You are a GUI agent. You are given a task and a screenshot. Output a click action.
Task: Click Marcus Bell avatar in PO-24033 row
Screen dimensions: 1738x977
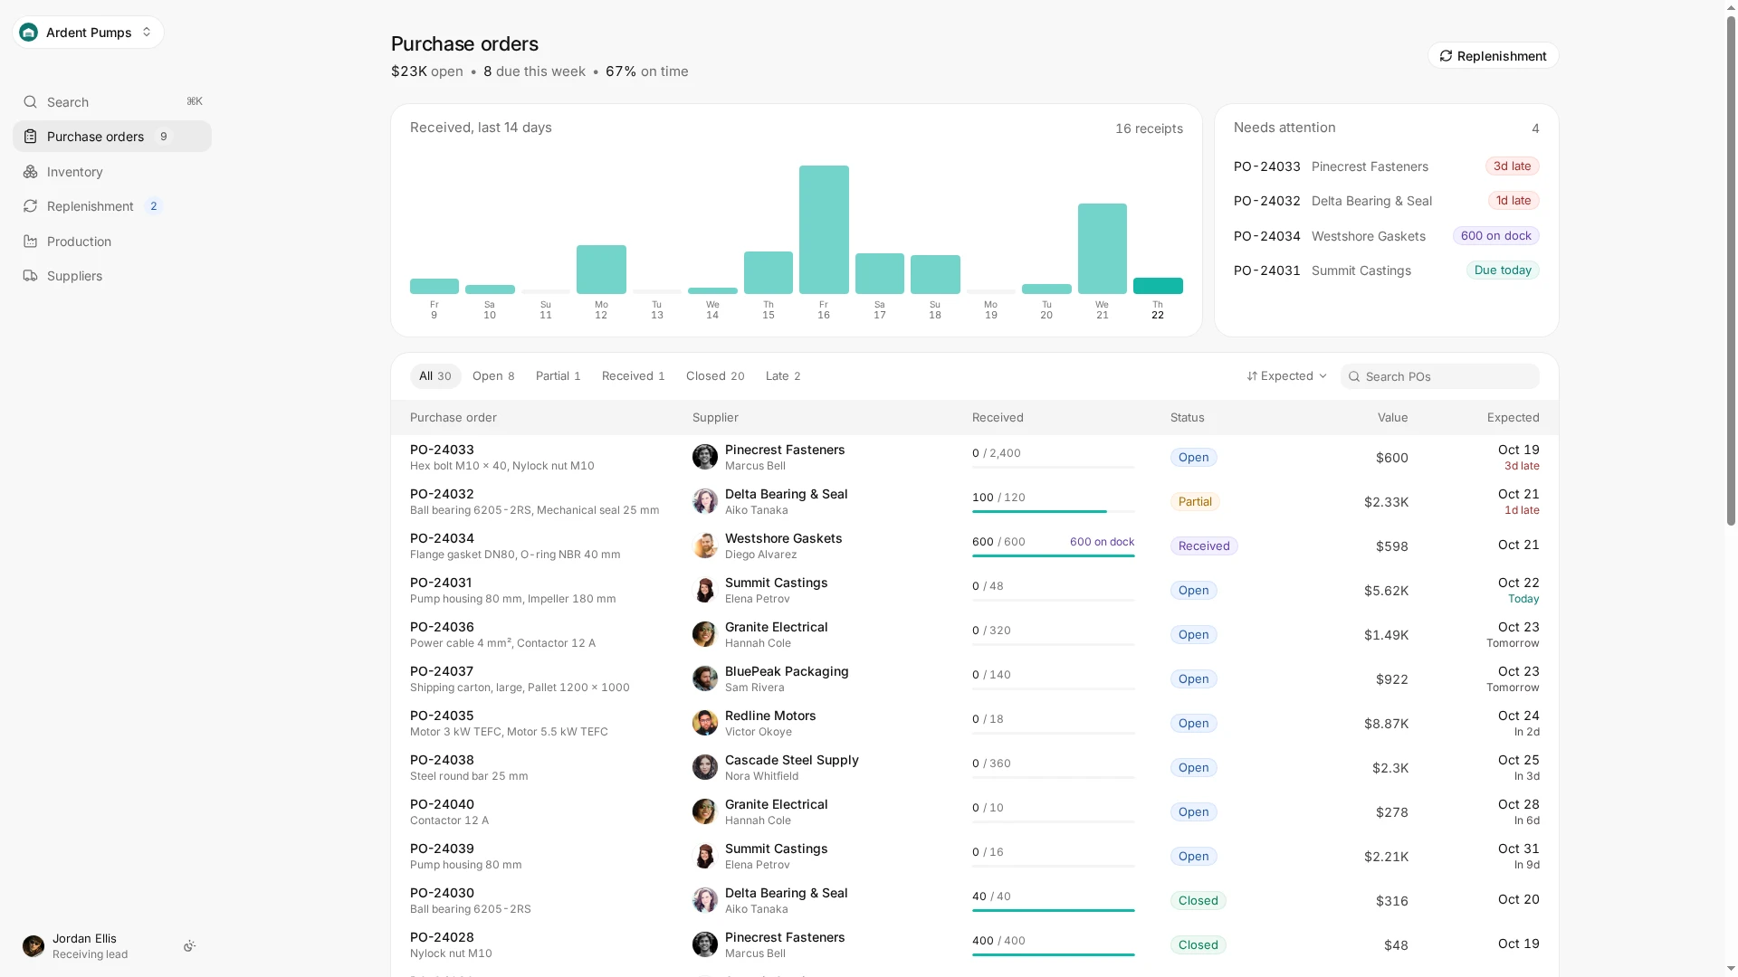705,457
